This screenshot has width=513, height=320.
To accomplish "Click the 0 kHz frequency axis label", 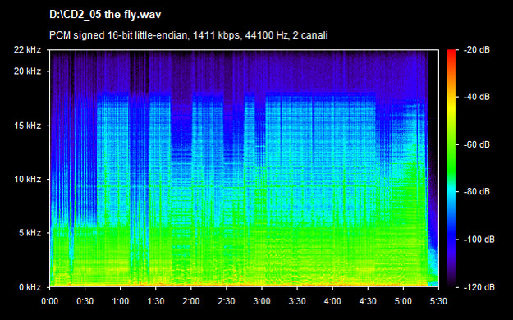I will click(30, 287).
